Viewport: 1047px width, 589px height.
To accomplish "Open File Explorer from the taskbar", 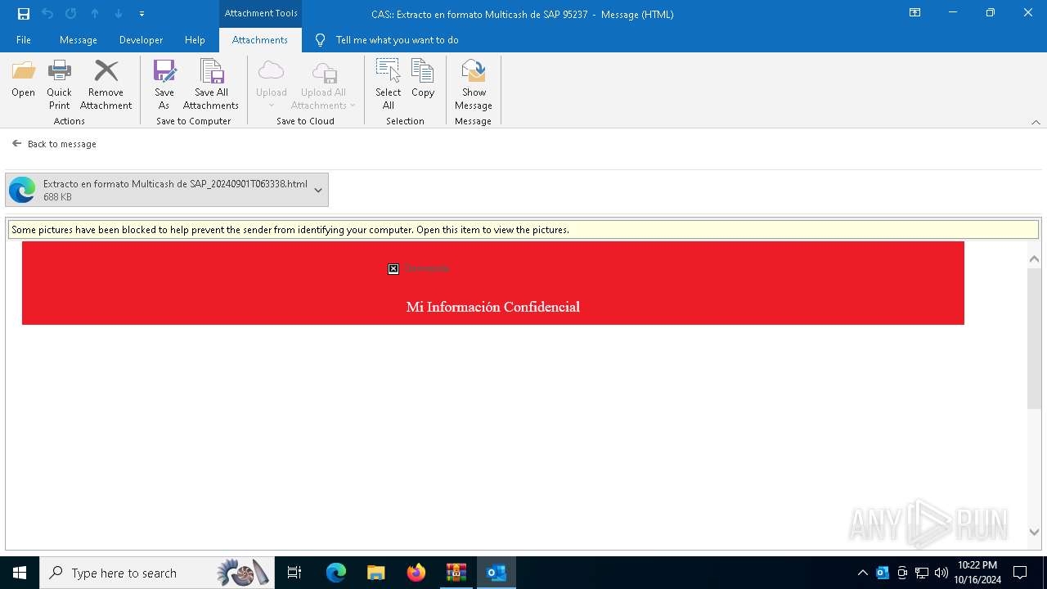I will click(375, 573).
